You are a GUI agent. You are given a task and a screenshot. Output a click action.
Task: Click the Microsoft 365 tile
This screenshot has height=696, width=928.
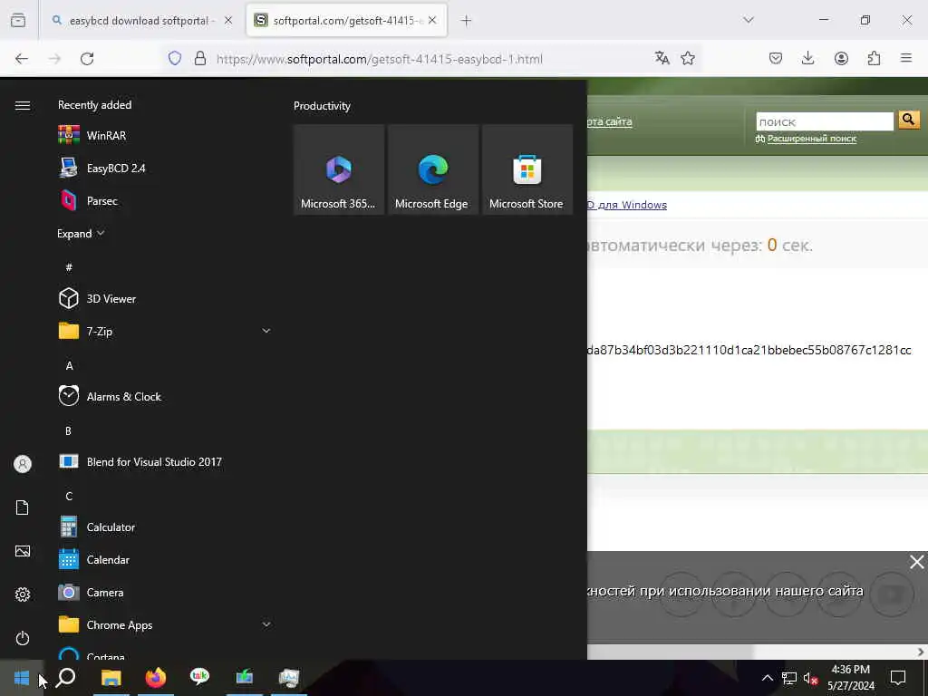click(x=339, y=169)
